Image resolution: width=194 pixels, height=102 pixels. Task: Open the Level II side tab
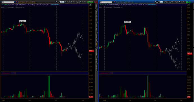(x=97, y=60)
